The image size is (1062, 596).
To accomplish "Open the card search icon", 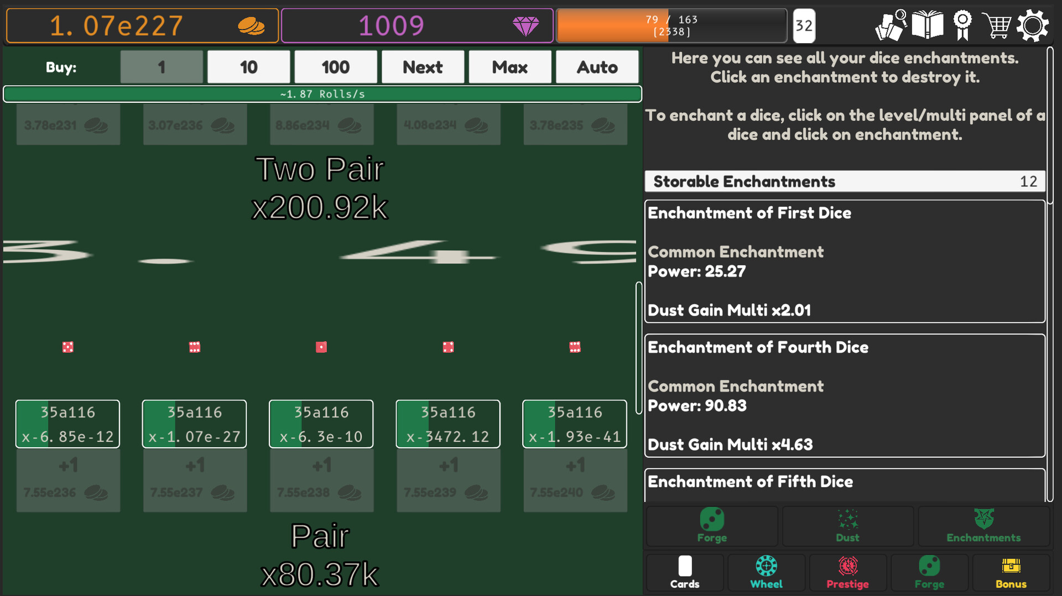I will coord(889,25).
